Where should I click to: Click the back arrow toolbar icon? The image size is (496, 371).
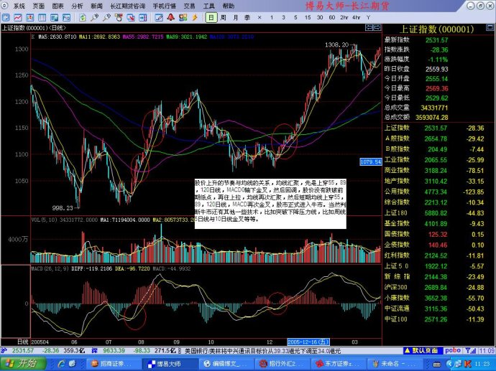pyautogui.click(x=6, y=17)
